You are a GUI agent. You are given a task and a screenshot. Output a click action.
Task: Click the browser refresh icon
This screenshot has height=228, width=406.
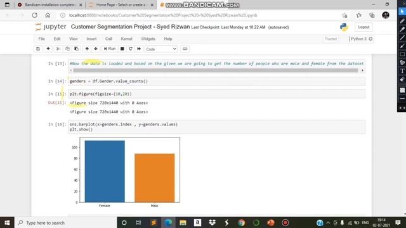[34, 15]
